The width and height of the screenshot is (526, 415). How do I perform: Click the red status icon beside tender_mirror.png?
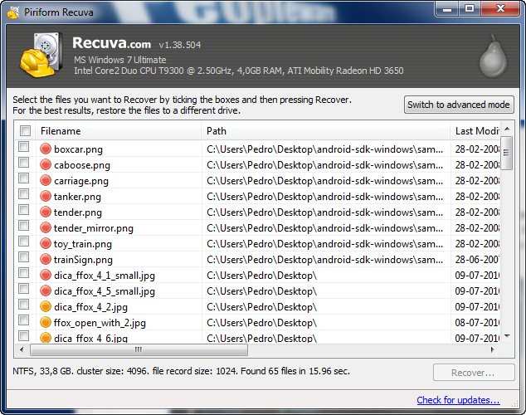(46, 227)
